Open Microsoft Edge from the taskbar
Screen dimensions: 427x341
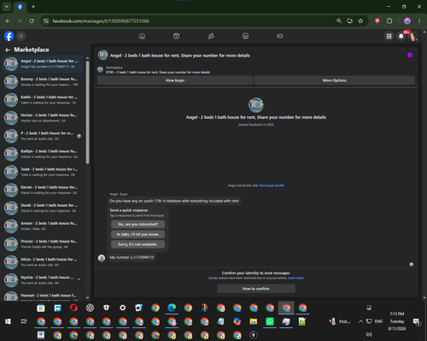pyautogui.click(x=172, y=308)
